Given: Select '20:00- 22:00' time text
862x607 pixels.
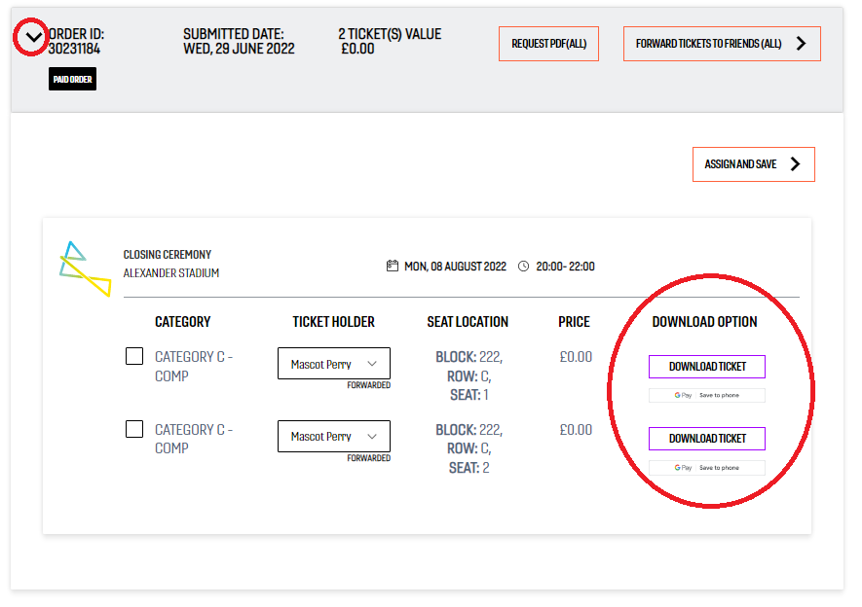Looking at the screenshot, I should (565, 267).
